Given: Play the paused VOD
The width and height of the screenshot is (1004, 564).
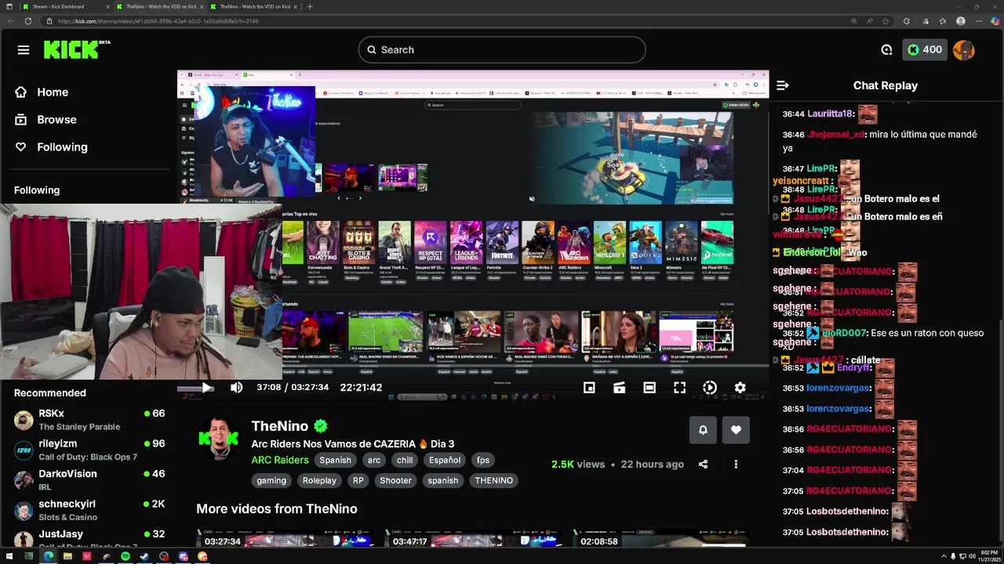Looking at the screenshot, I should [x=206, y=388].
